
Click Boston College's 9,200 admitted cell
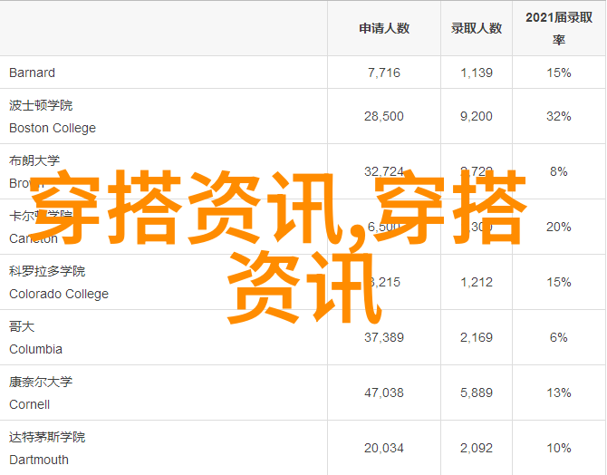(477, 116)
